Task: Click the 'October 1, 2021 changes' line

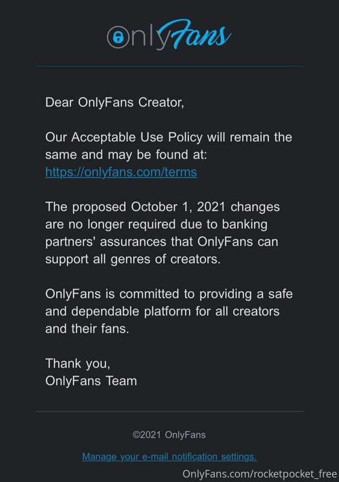Action: pos(163,207)
